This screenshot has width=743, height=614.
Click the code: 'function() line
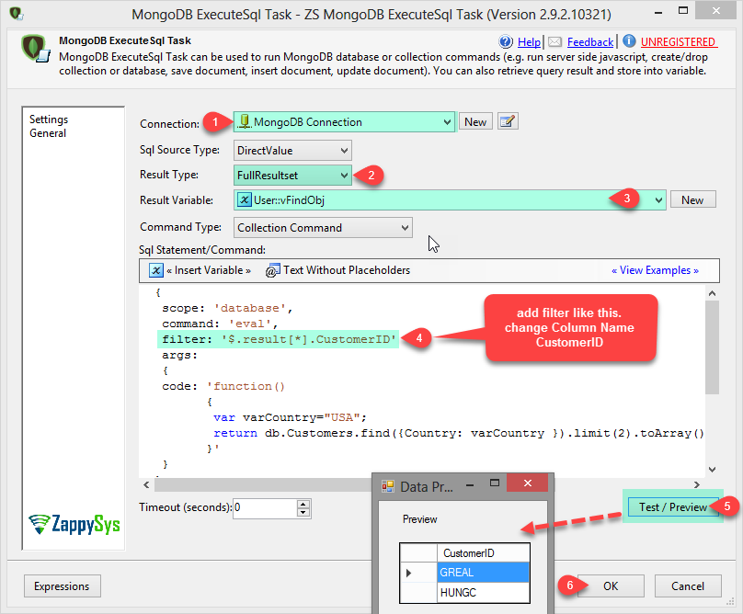(x=223, y=386)
